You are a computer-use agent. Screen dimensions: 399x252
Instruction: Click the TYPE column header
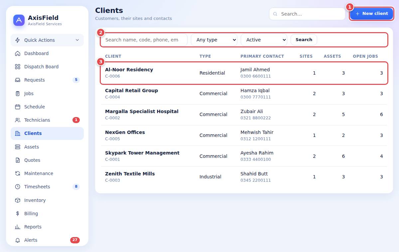205,56
